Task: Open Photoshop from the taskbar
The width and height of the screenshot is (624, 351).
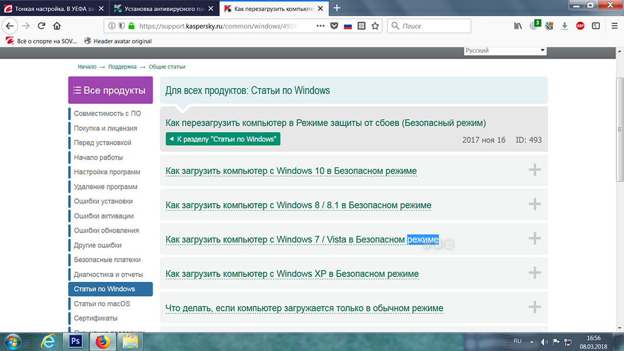Action: [x=75, y=342]
